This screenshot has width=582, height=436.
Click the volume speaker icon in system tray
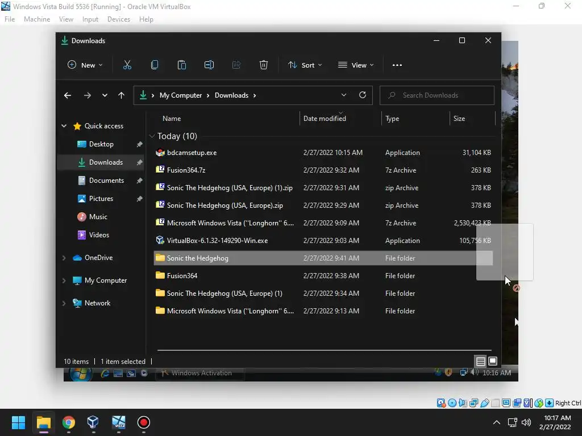click(526, 422)
